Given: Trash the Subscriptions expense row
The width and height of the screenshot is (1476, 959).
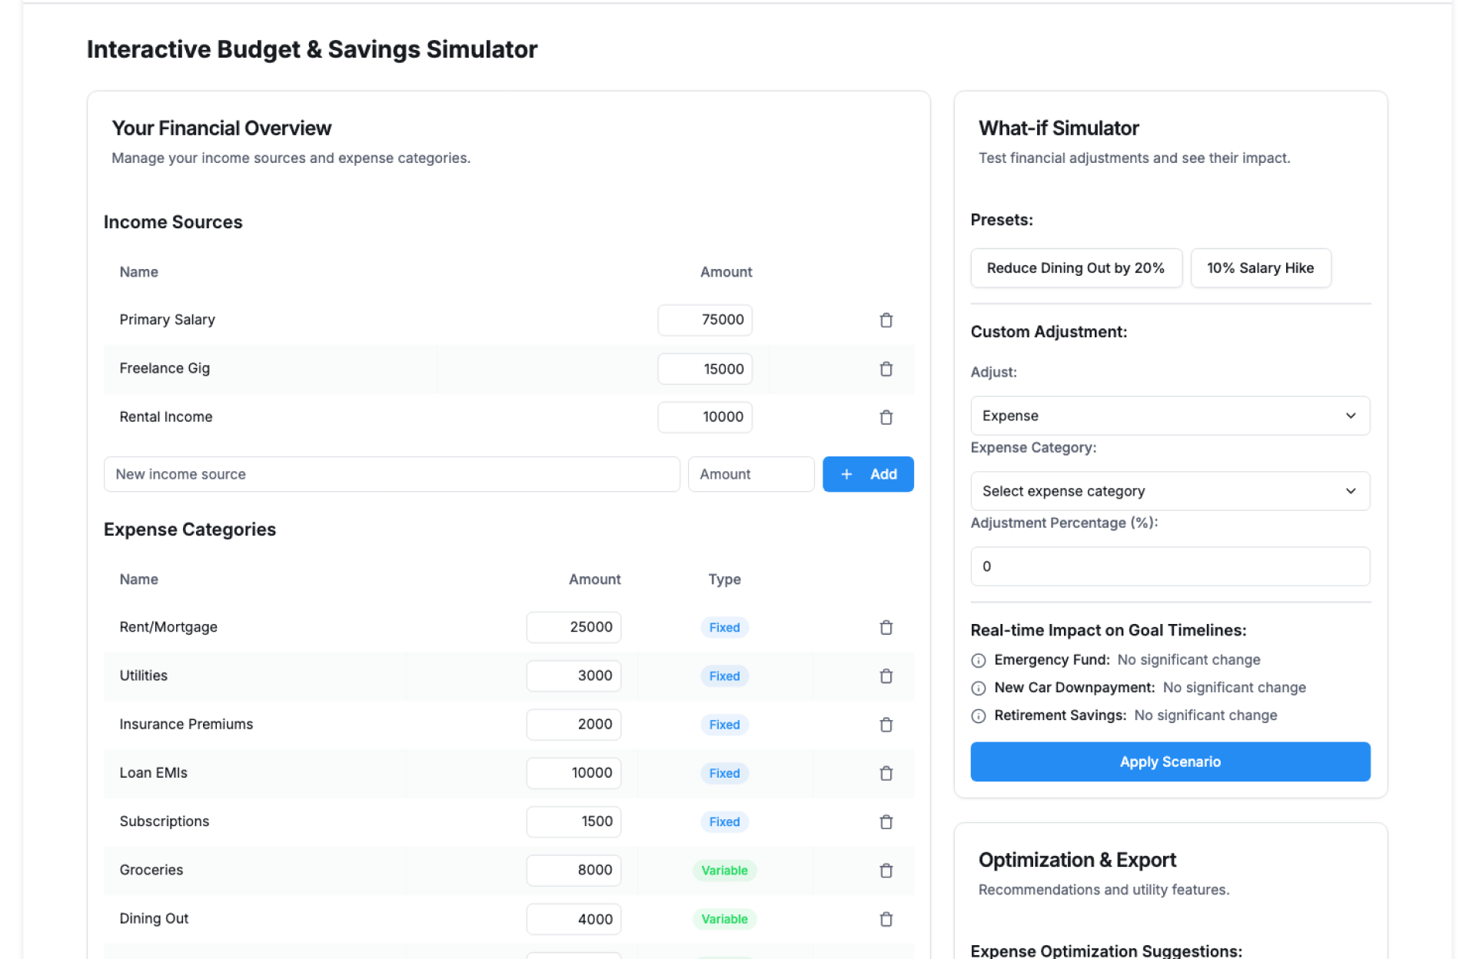Looking at the screenshot, I should coord(886,822).
